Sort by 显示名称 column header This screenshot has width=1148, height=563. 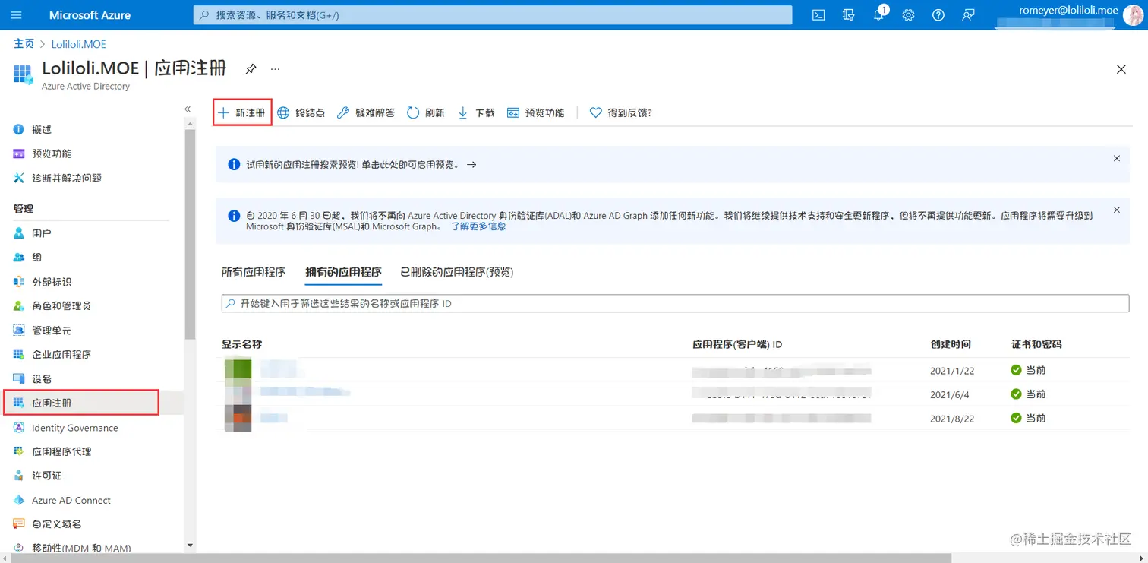pyautogui.click(x=241, y=344)
